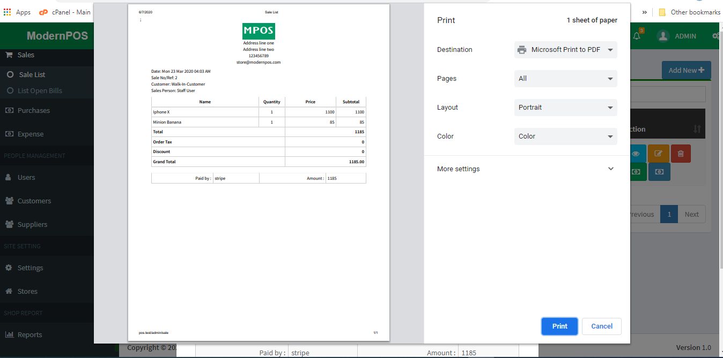The height and width of the screenshot is (358, 723).
Task: Select Sale List menu item
Action: pos(32,75)
